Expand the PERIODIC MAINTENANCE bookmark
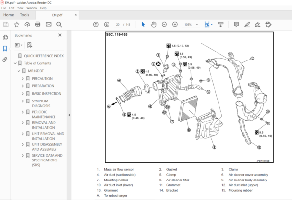This screenshot has height=200, width=292. [23, 112]
